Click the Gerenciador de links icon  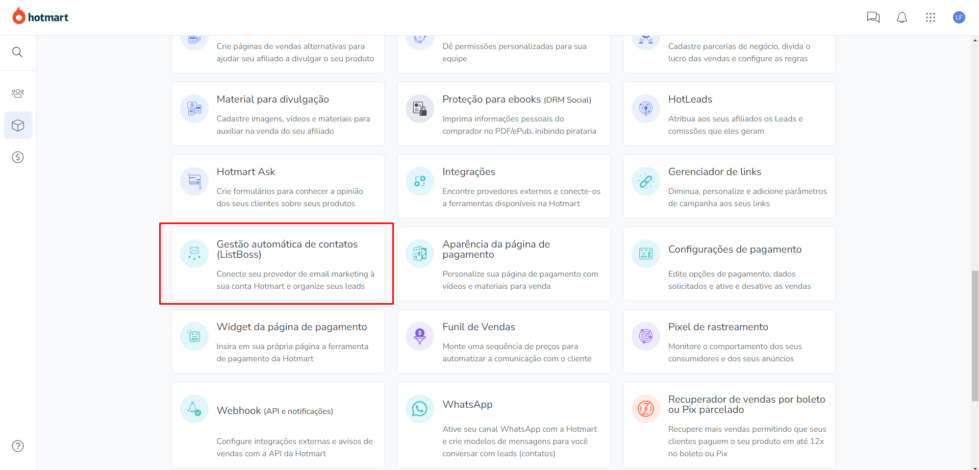(646, 181)
